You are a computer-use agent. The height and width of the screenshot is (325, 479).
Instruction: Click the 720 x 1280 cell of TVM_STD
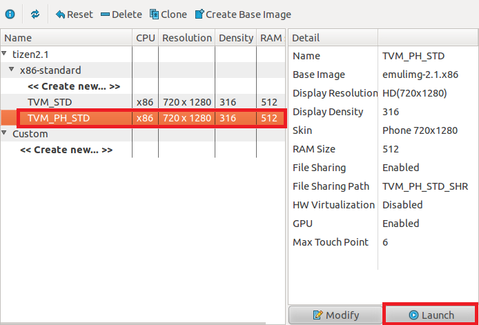coord(187,102)
